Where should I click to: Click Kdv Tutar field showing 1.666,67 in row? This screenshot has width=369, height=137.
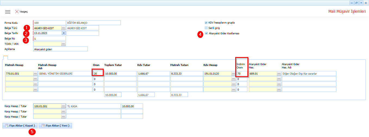point(153,73)
